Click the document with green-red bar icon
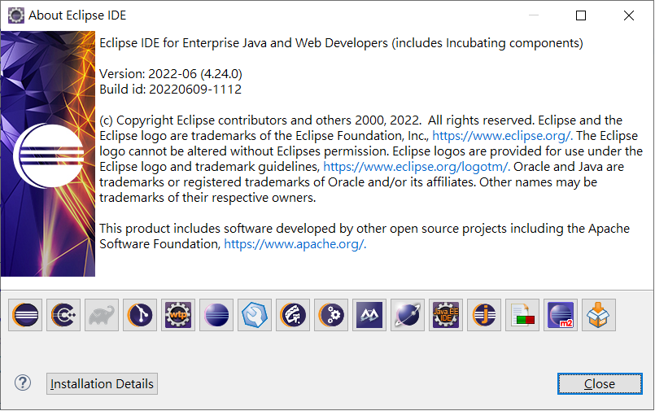655x411 pixels. [x=522, y=315]
